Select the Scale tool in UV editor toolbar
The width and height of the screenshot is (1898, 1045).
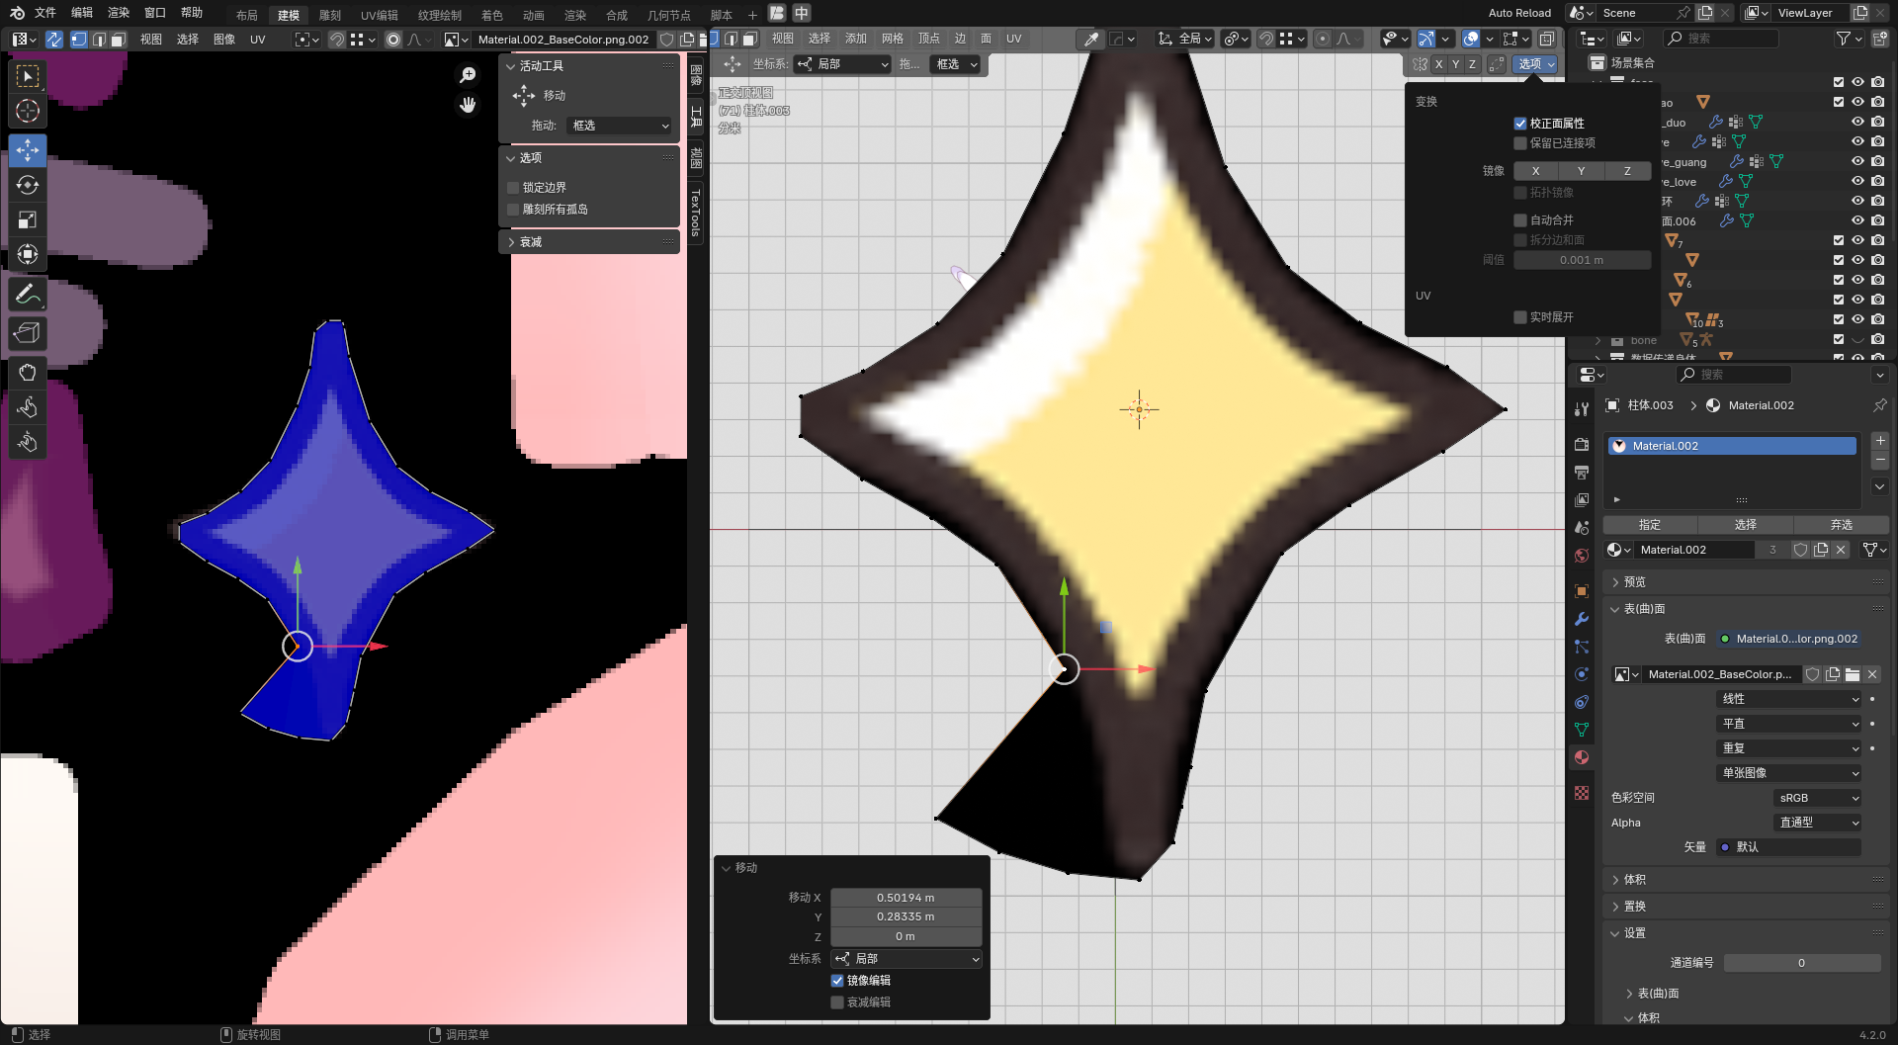[28, 219]
